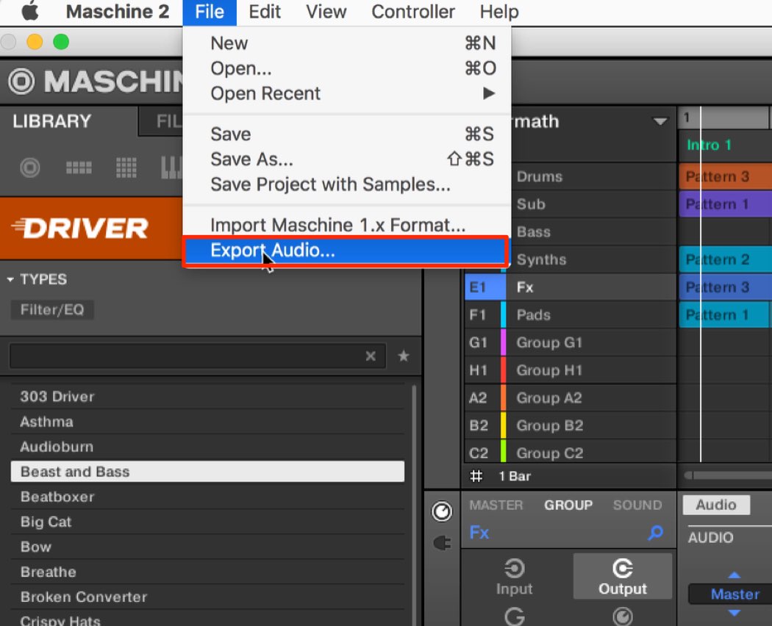Open the Maschine 2 application menu

tap(117, 11)
